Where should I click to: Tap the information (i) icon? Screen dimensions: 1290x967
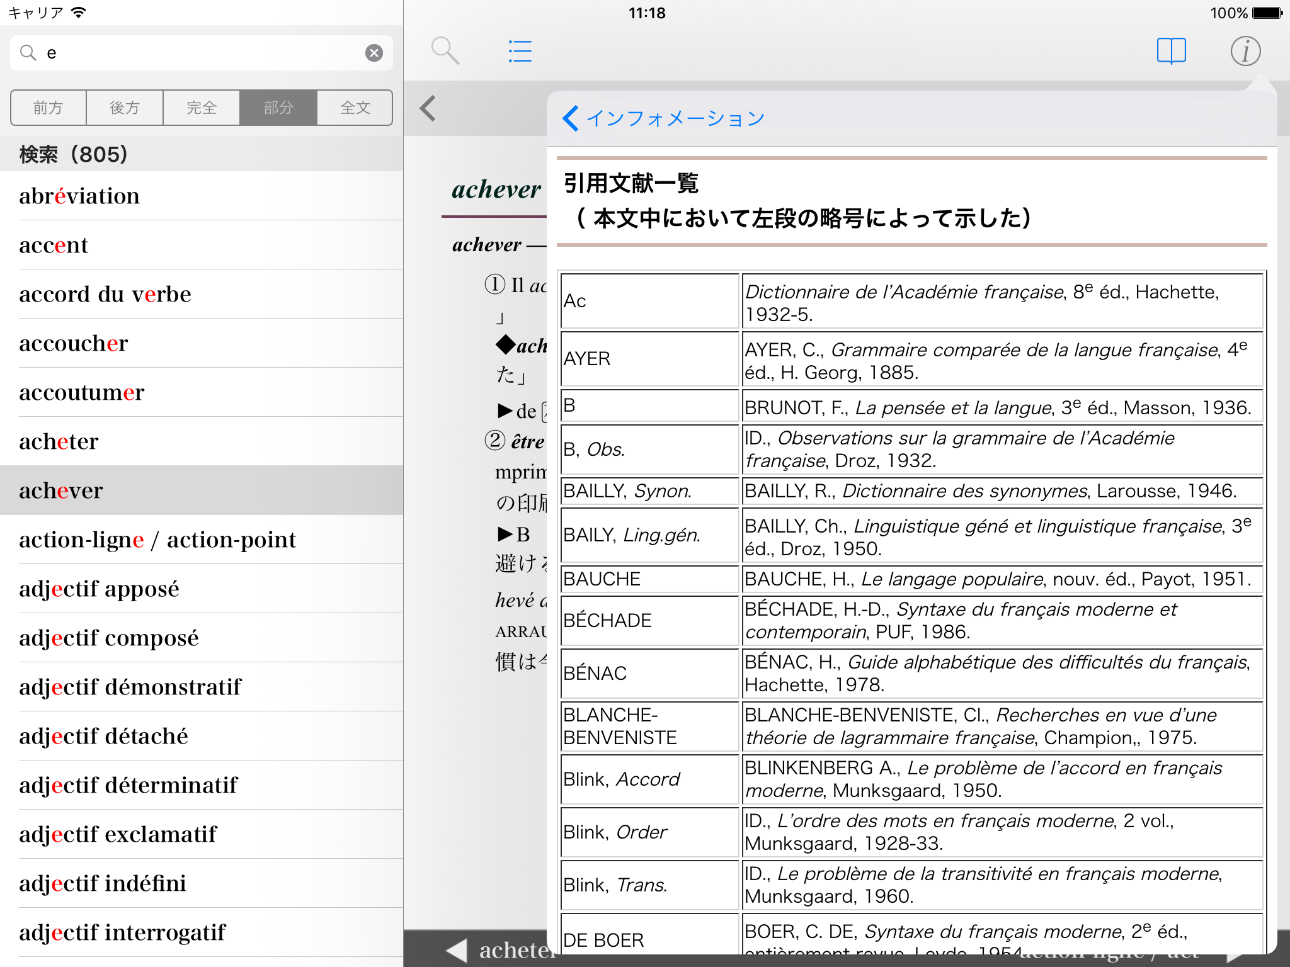point(1245,51)
